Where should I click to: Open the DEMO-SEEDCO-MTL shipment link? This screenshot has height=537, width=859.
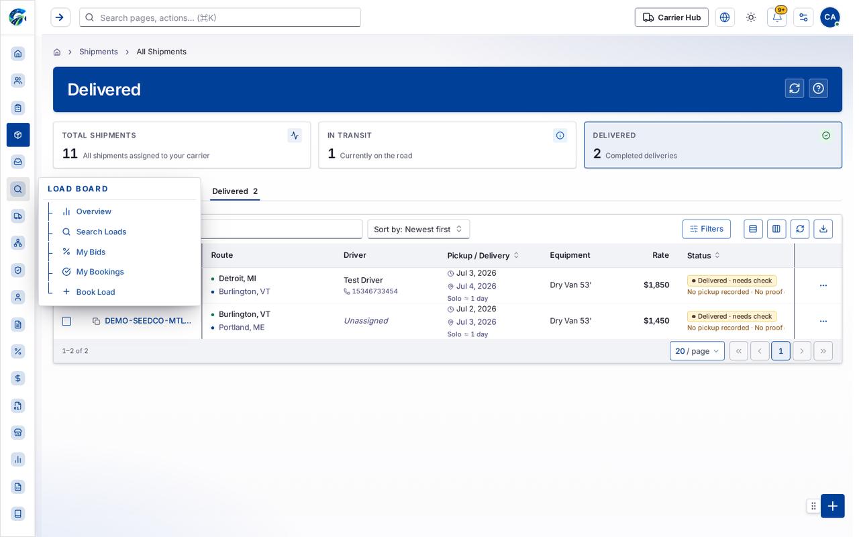pyautogui.click(x=148, y=321)
